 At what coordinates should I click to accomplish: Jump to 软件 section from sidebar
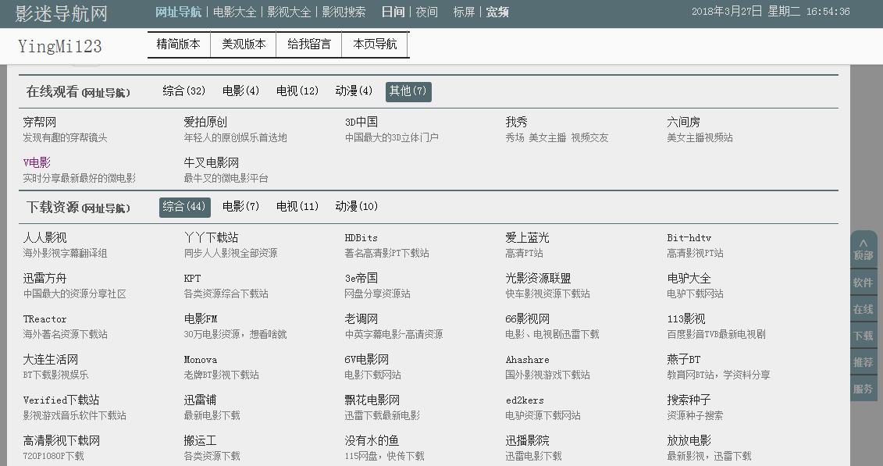pyautogui.click(x=863, y=283)
